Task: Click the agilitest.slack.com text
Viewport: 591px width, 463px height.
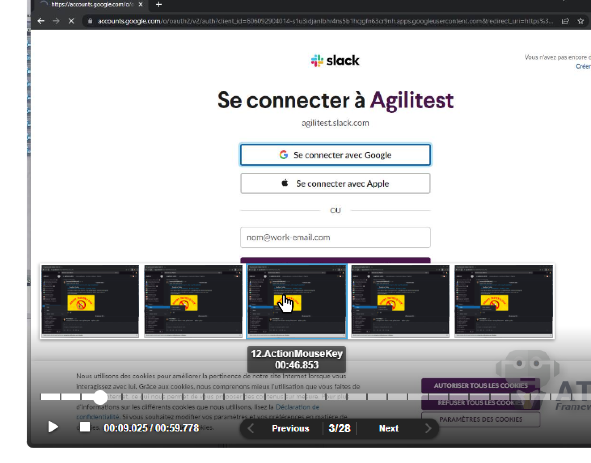Action: [335, 123]
